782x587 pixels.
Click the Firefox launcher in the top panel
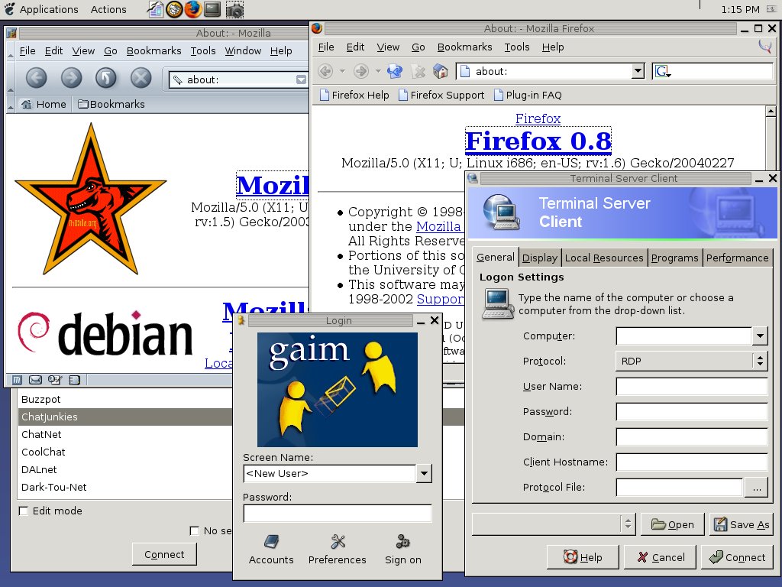(193, 9)
